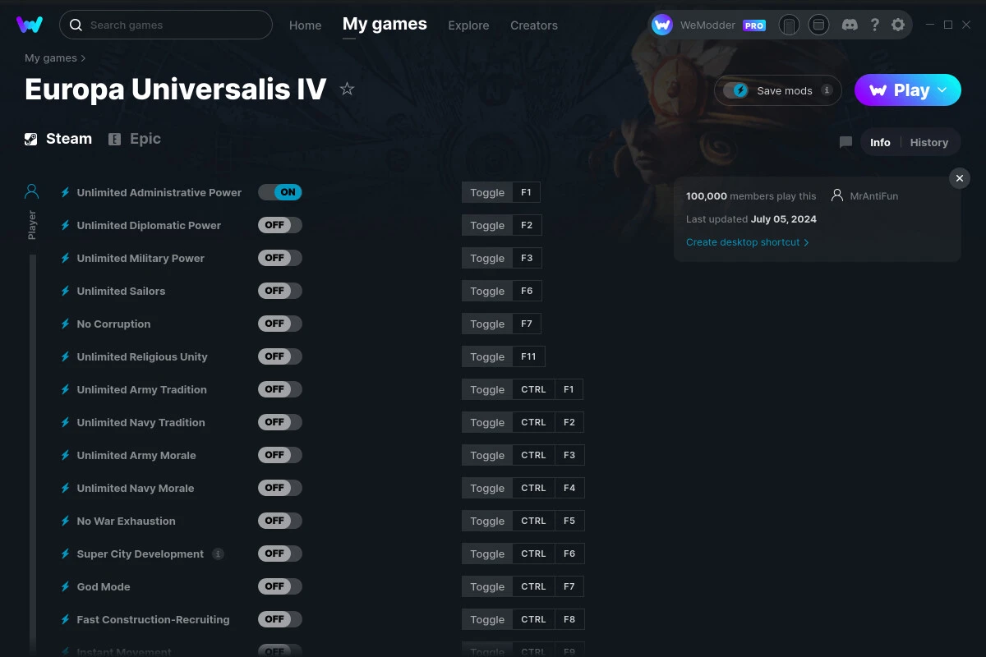The image size is (986, 657).
Task: Click the lightning icon beside Unlimited Sailors
Action: click(x=65, y=291)
